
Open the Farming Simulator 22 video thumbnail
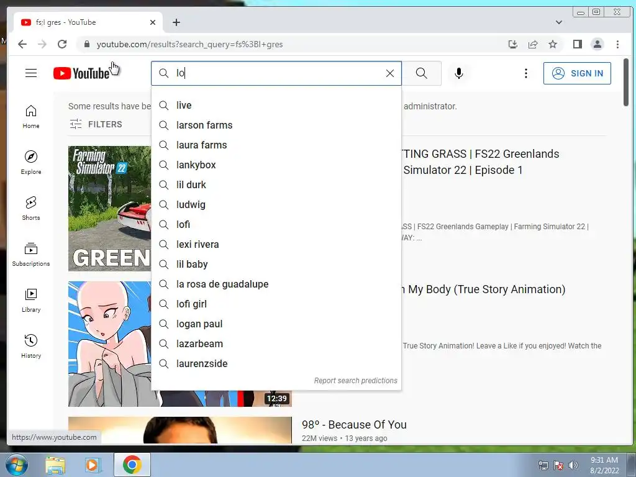pyautogui.click(x=109, y=209)
